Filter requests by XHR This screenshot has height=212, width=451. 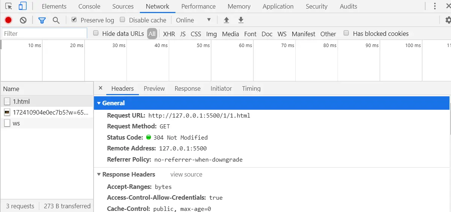point(169,34)
